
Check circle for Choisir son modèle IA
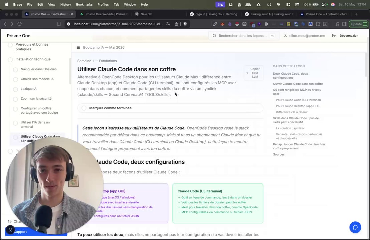coord(15,79)
